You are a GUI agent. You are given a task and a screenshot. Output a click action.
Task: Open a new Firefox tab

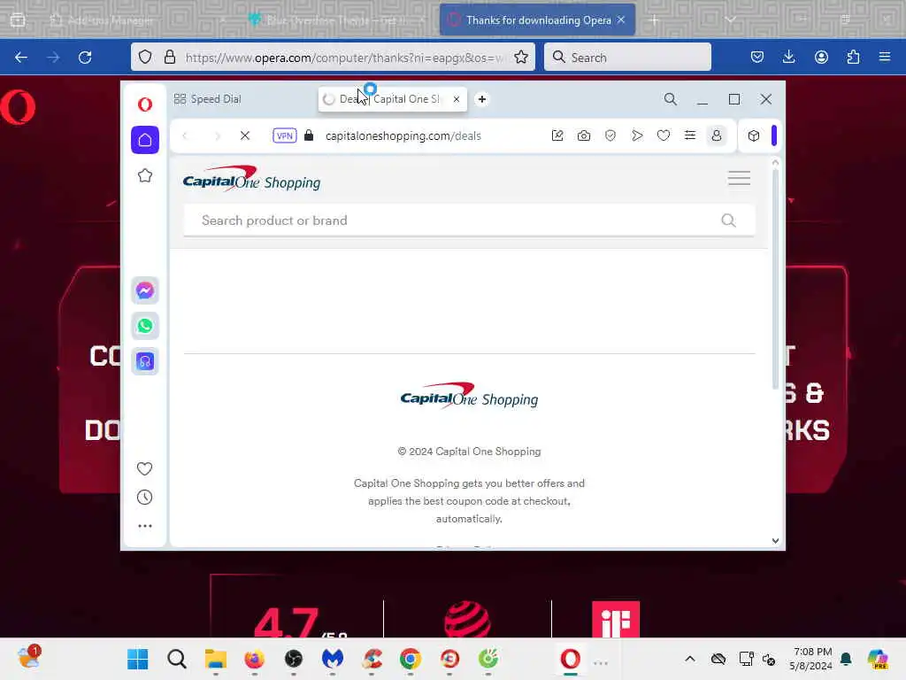coord(654,20)
